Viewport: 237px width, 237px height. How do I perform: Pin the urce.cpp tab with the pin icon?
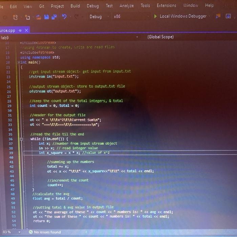[x=20, y=30]
